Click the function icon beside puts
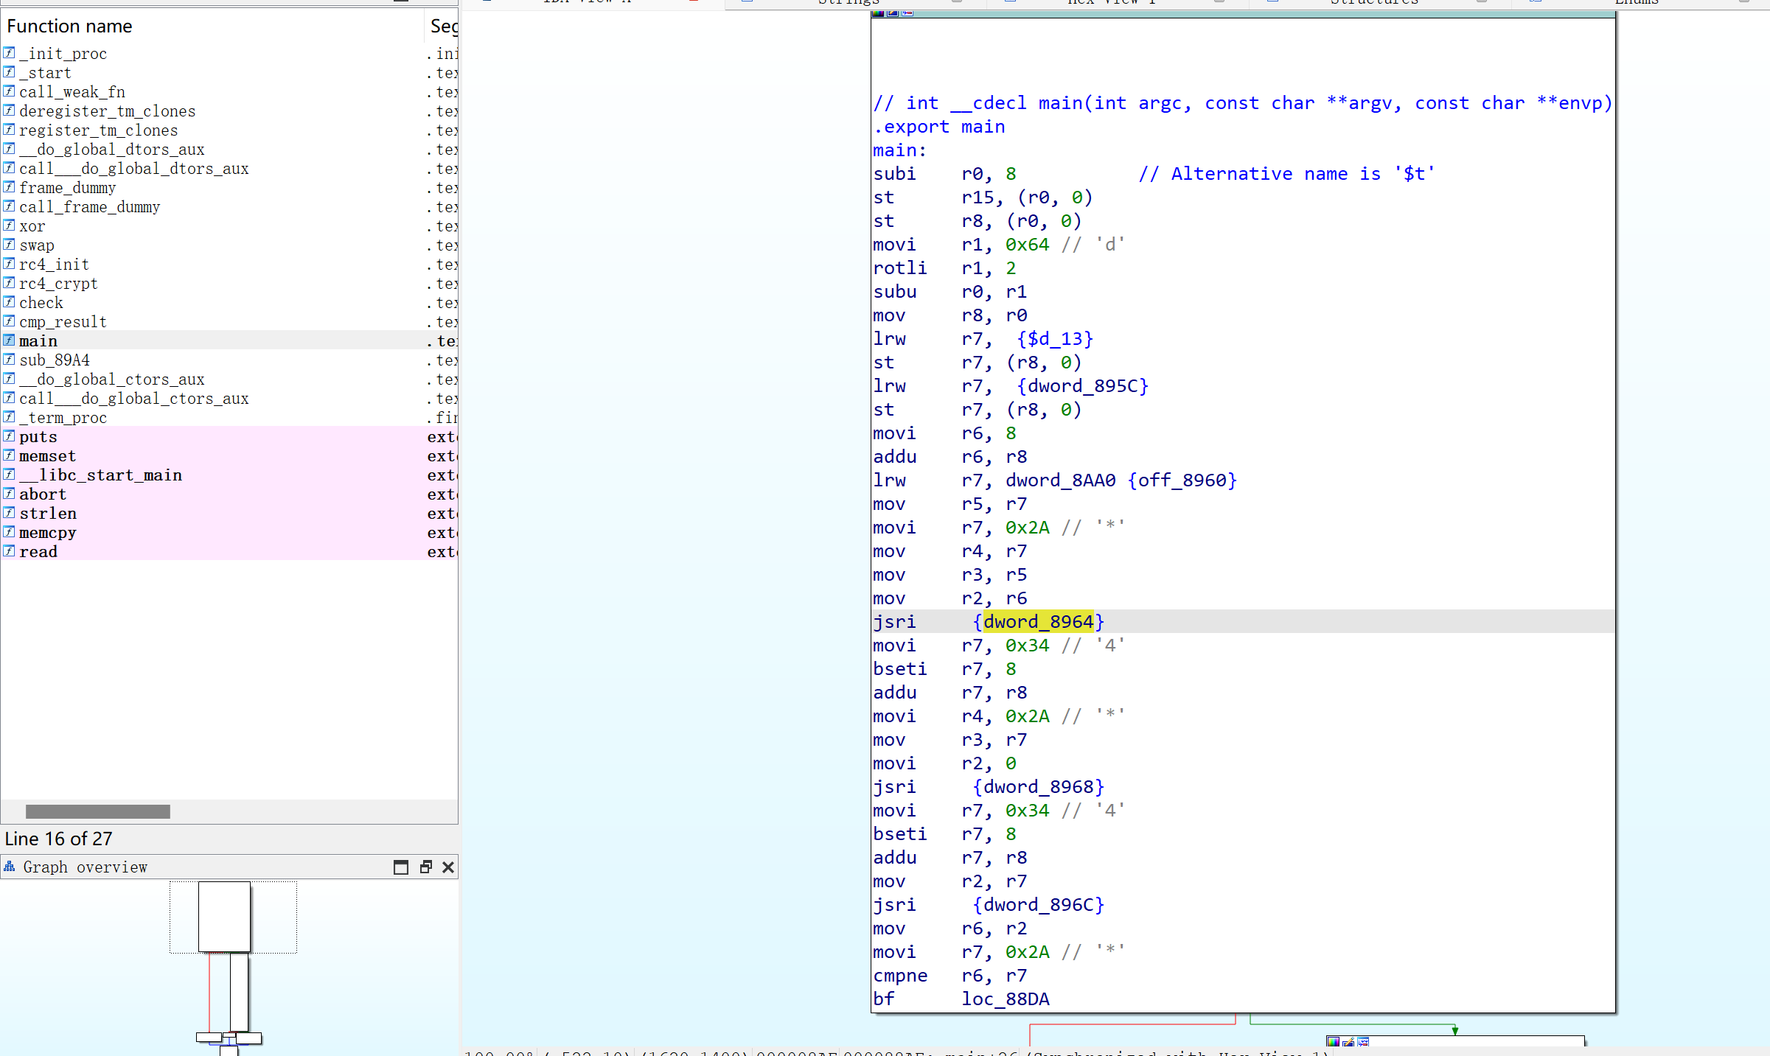The width and height of the screenshot is (1770, 1056). pyautogui.click(x=9, y=436)
